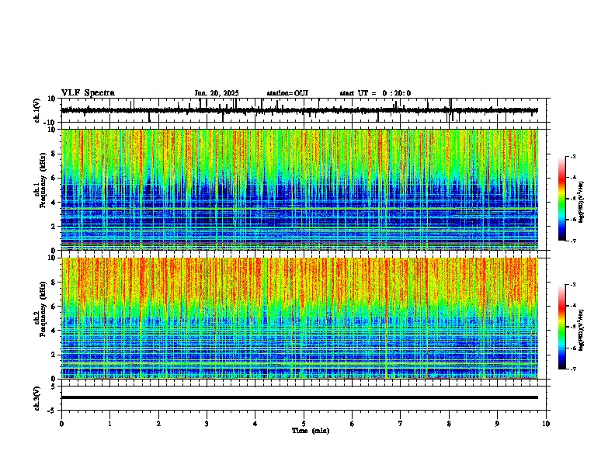
Task: Click the time axis tick label '3'
Action: 207,424
